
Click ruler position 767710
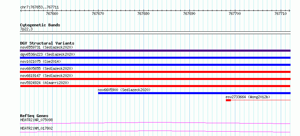[281, 13]
